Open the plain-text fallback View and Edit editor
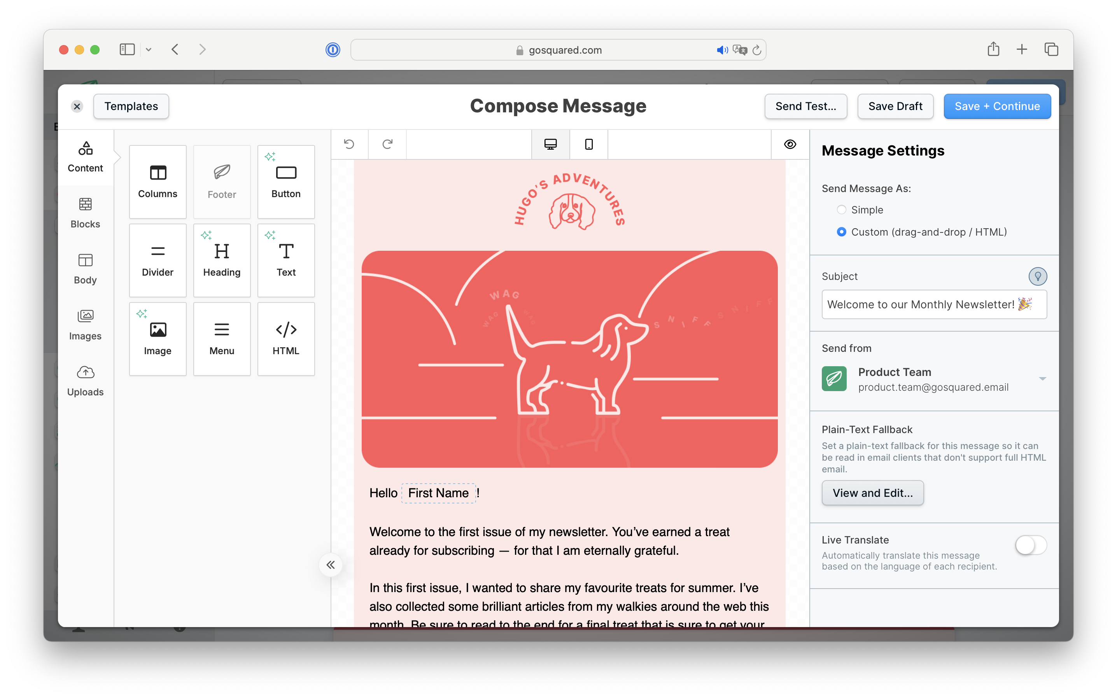Image resolution: width=1117 pixels, height=699 pixels. (872, 492)
